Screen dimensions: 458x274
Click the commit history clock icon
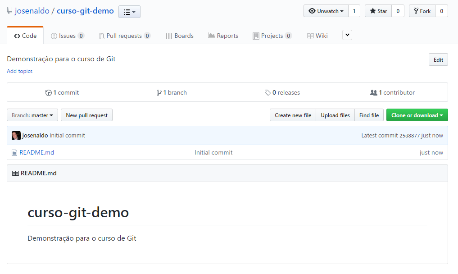49,93
